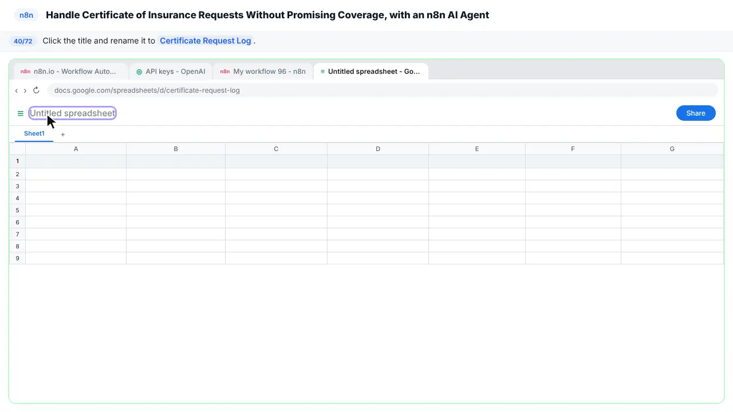The width and height of the screenshot is (733, 412).
Task: Select column B header
Action: [x=176, y=149]
